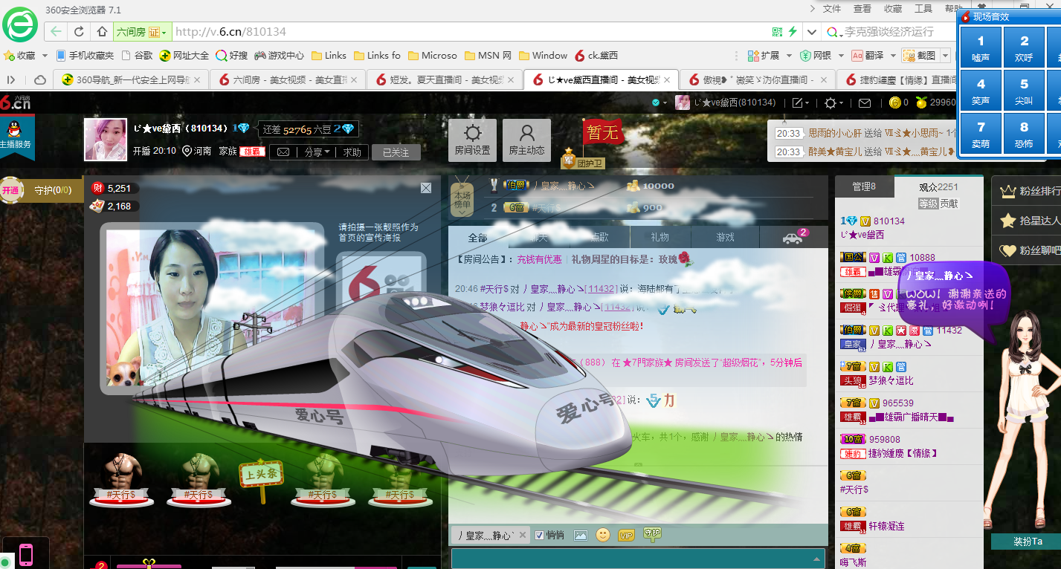Expand the 本场榜单 chevron

coord(462,212)
